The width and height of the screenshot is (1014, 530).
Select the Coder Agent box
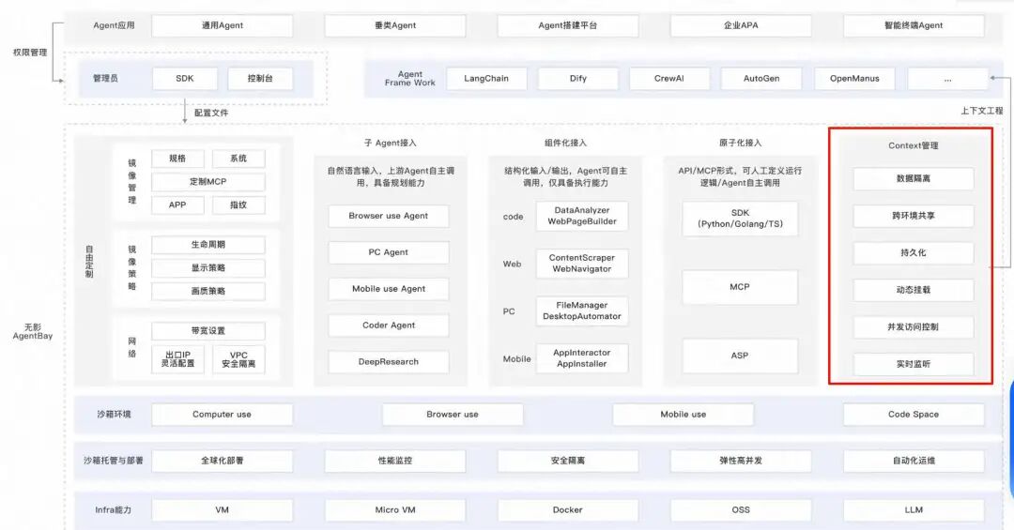pyautogui.click(x=388, y=326)
